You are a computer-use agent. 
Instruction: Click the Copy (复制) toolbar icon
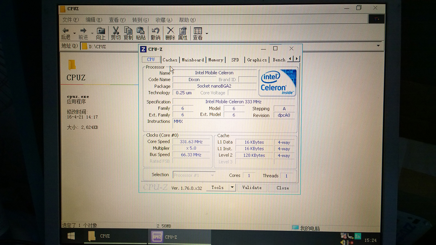click(x=128, y=31)
